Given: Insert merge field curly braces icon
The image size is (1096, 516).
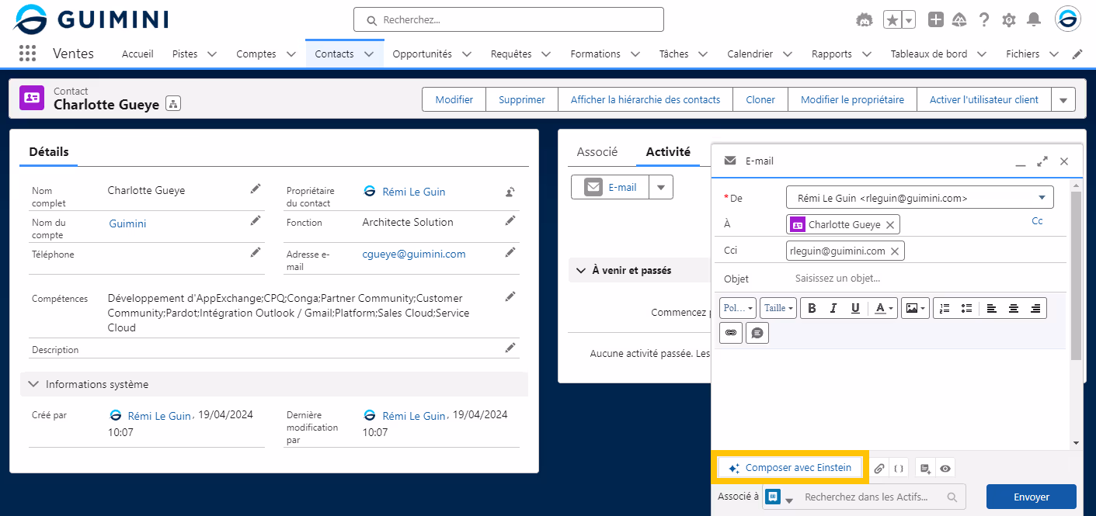Looking at the screenshot, I should pyautogui.click(x=899, y=468).
